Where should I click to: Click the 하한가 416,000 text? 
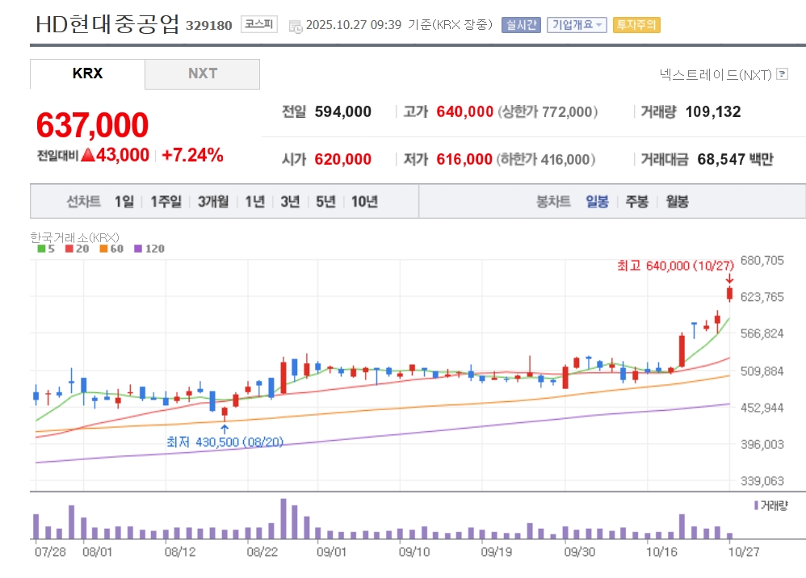point(545,159)
